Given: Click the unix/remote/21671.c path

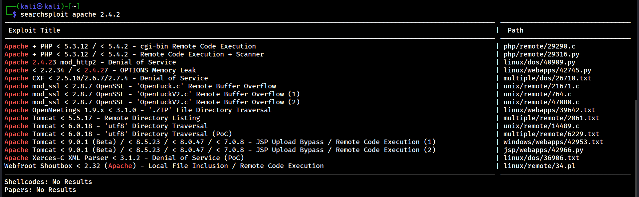Looking at the screenshot, I should [541, 86].
